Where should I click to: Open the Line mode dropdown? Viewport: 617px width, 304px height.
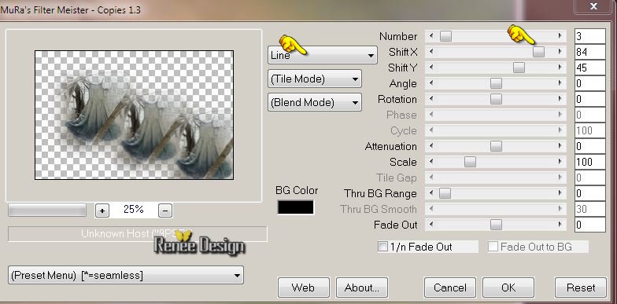(322, 55)
